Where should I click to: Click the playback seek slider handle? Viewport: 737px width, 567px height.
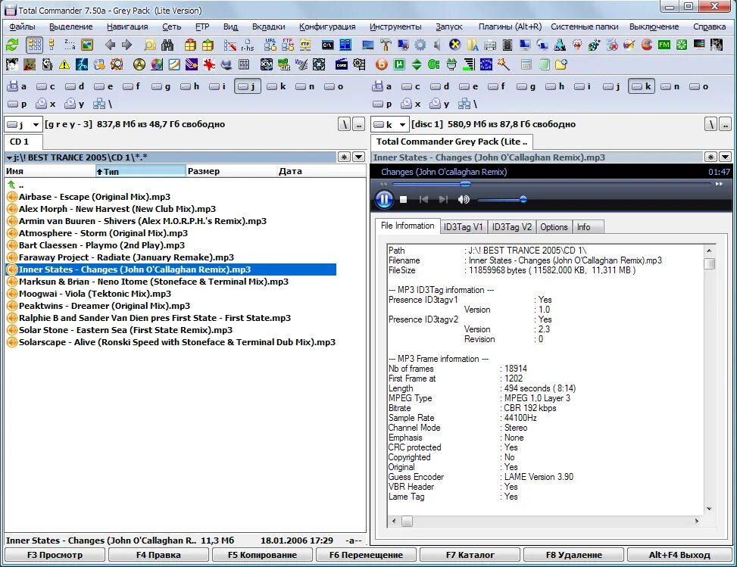(x=465, y=184)
